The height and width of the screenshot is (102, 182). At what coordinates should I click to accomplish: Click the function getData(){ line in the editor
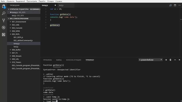60,14
